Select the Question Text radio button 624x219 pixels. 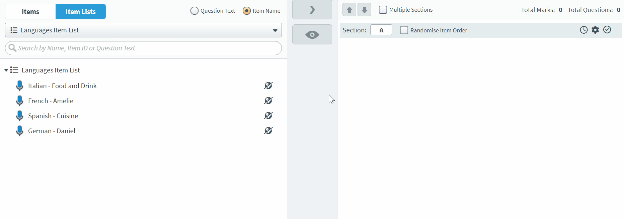pyautogui.click(x=194, y=11)
